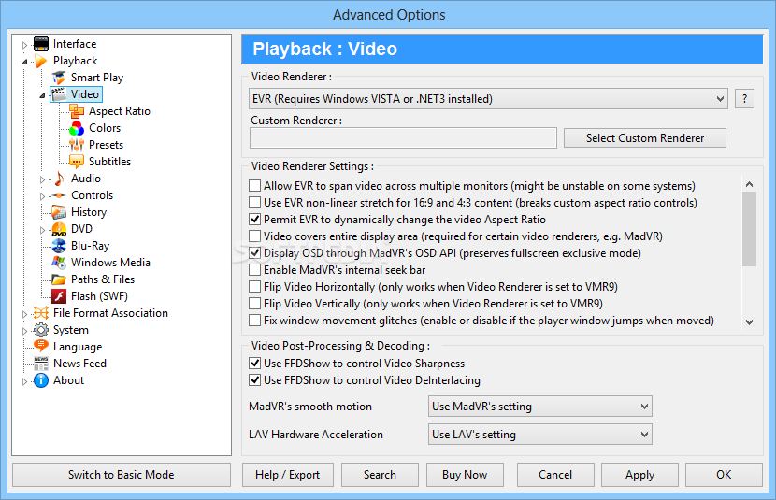The height and width of the screenshot is (500, 776).
Task: Click the Select Custom Renderer button
Action: click(x=645, y=138)
